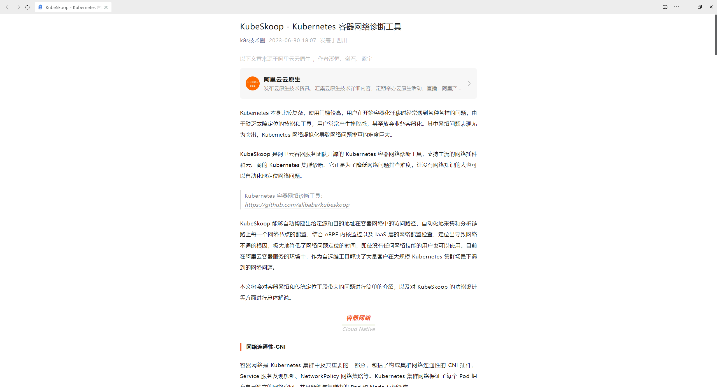
Task: Click the quote line Kubernetes 容器网络诊断工具:
Action: (284, 196)
